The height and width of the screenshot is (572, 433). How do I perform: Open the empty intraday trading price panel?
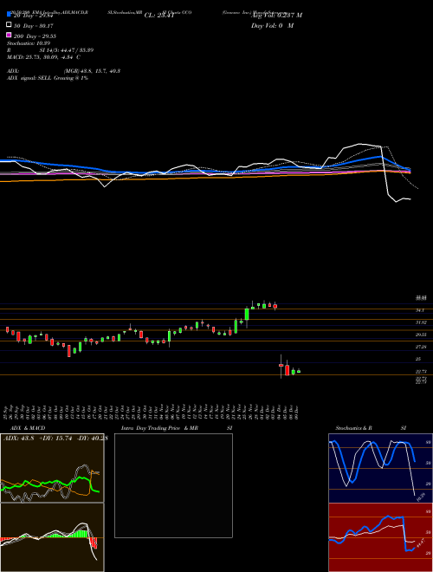(x=173, y=485)
